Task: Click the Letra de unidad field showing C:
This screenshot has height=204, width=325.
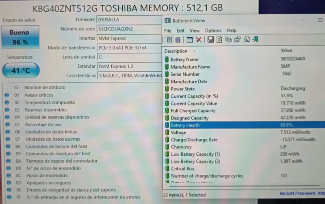Action: click(x=129, y=57)
